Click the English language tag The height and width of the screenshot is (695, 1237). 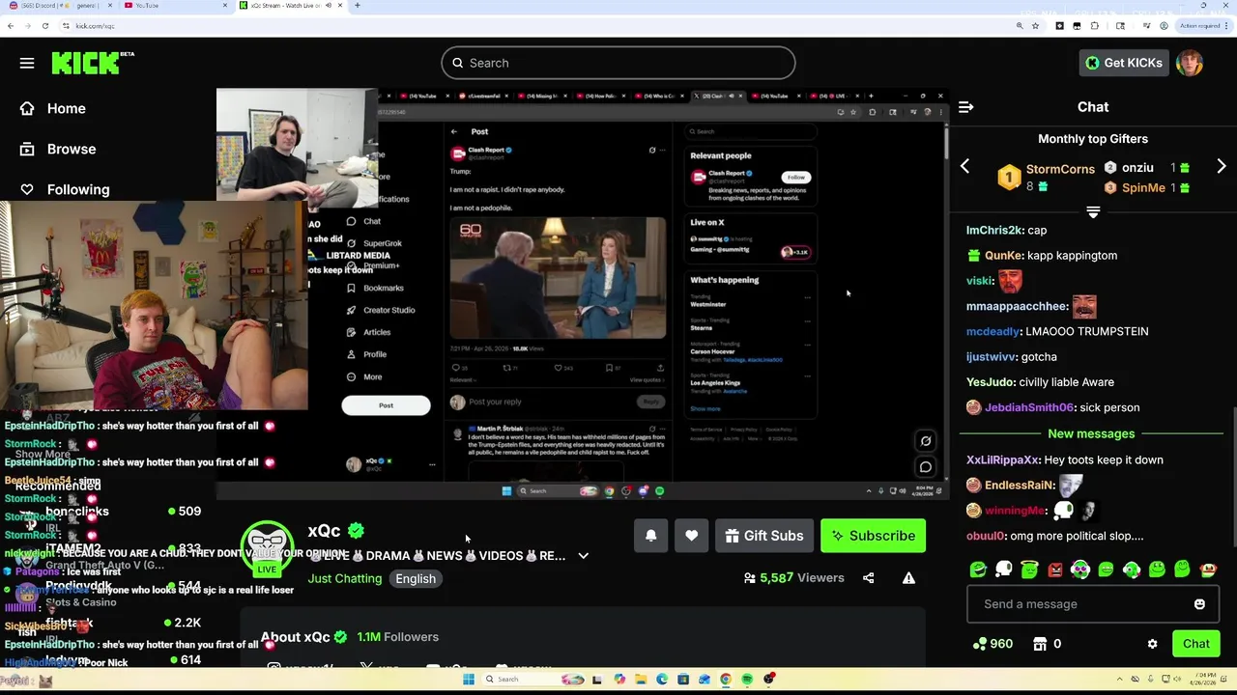click(416, 579)
